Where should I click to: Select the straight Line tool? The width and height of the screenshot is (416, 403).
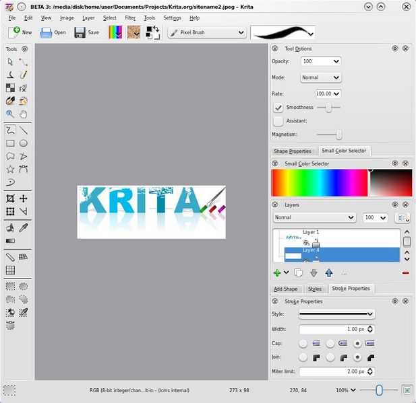pyautogui.click(x=24, y=130)
